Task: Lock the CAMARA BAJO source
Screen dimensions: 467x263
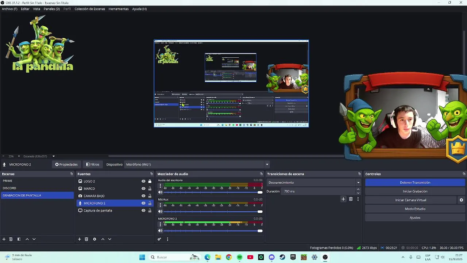Action: click(150, 196)
